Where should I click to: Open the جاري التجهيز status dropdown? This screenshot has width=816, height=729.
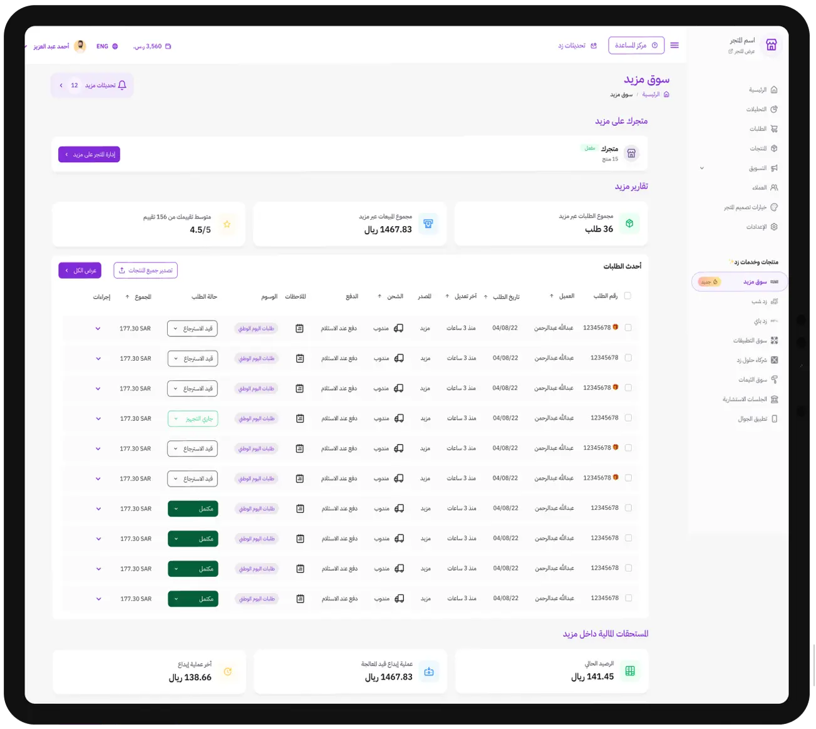click(193, 418)
